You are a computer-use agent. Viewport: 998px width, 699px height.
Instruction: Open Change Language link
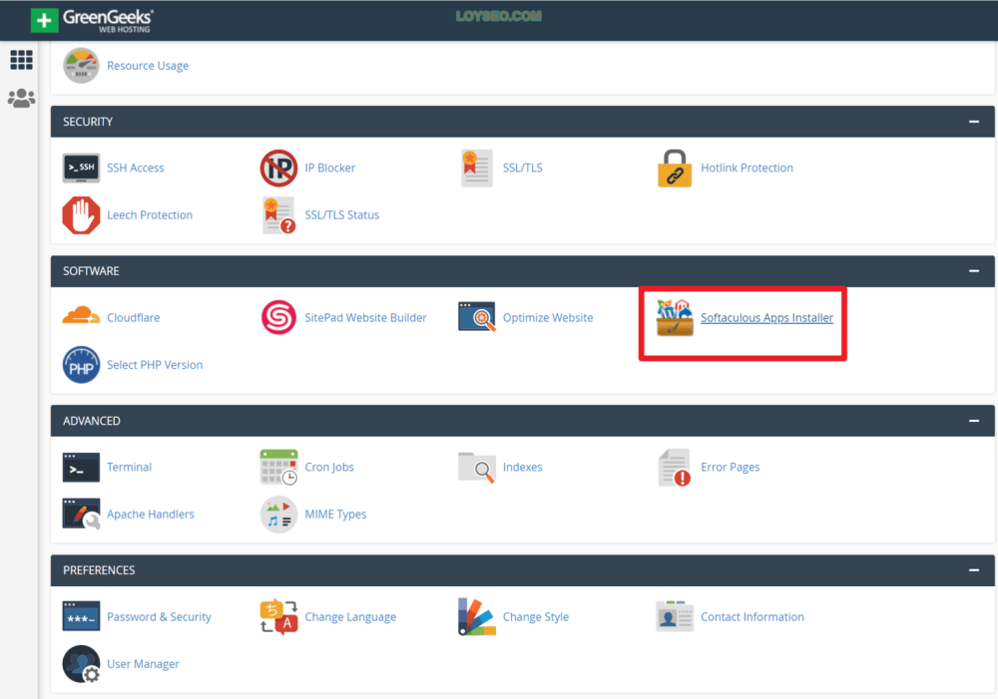350,616
